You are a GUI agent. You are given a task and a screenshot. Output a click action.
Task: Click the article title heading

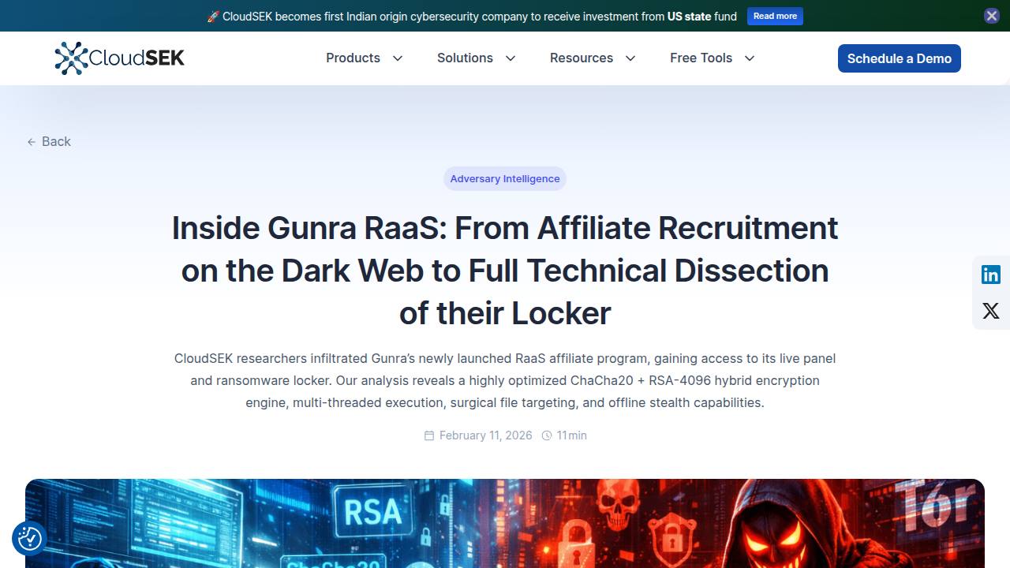505,271
